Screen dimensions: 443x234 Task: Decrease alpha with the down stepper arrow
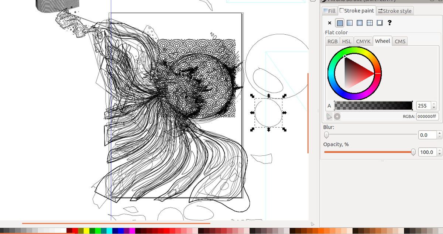click(x=435, y=108)
